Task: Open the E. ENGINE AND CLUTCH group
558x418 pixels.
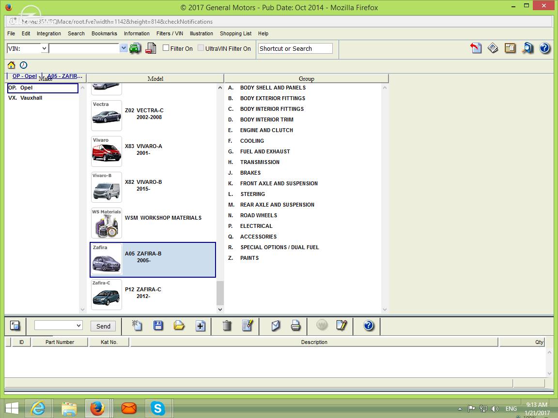Action: (x=261, y=130)
